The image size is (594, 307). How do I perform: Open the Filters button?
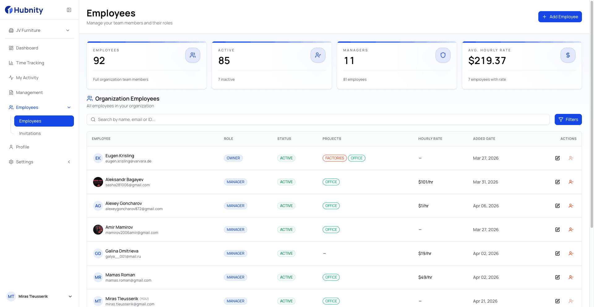pyautogui.click(x=568, y=119)
